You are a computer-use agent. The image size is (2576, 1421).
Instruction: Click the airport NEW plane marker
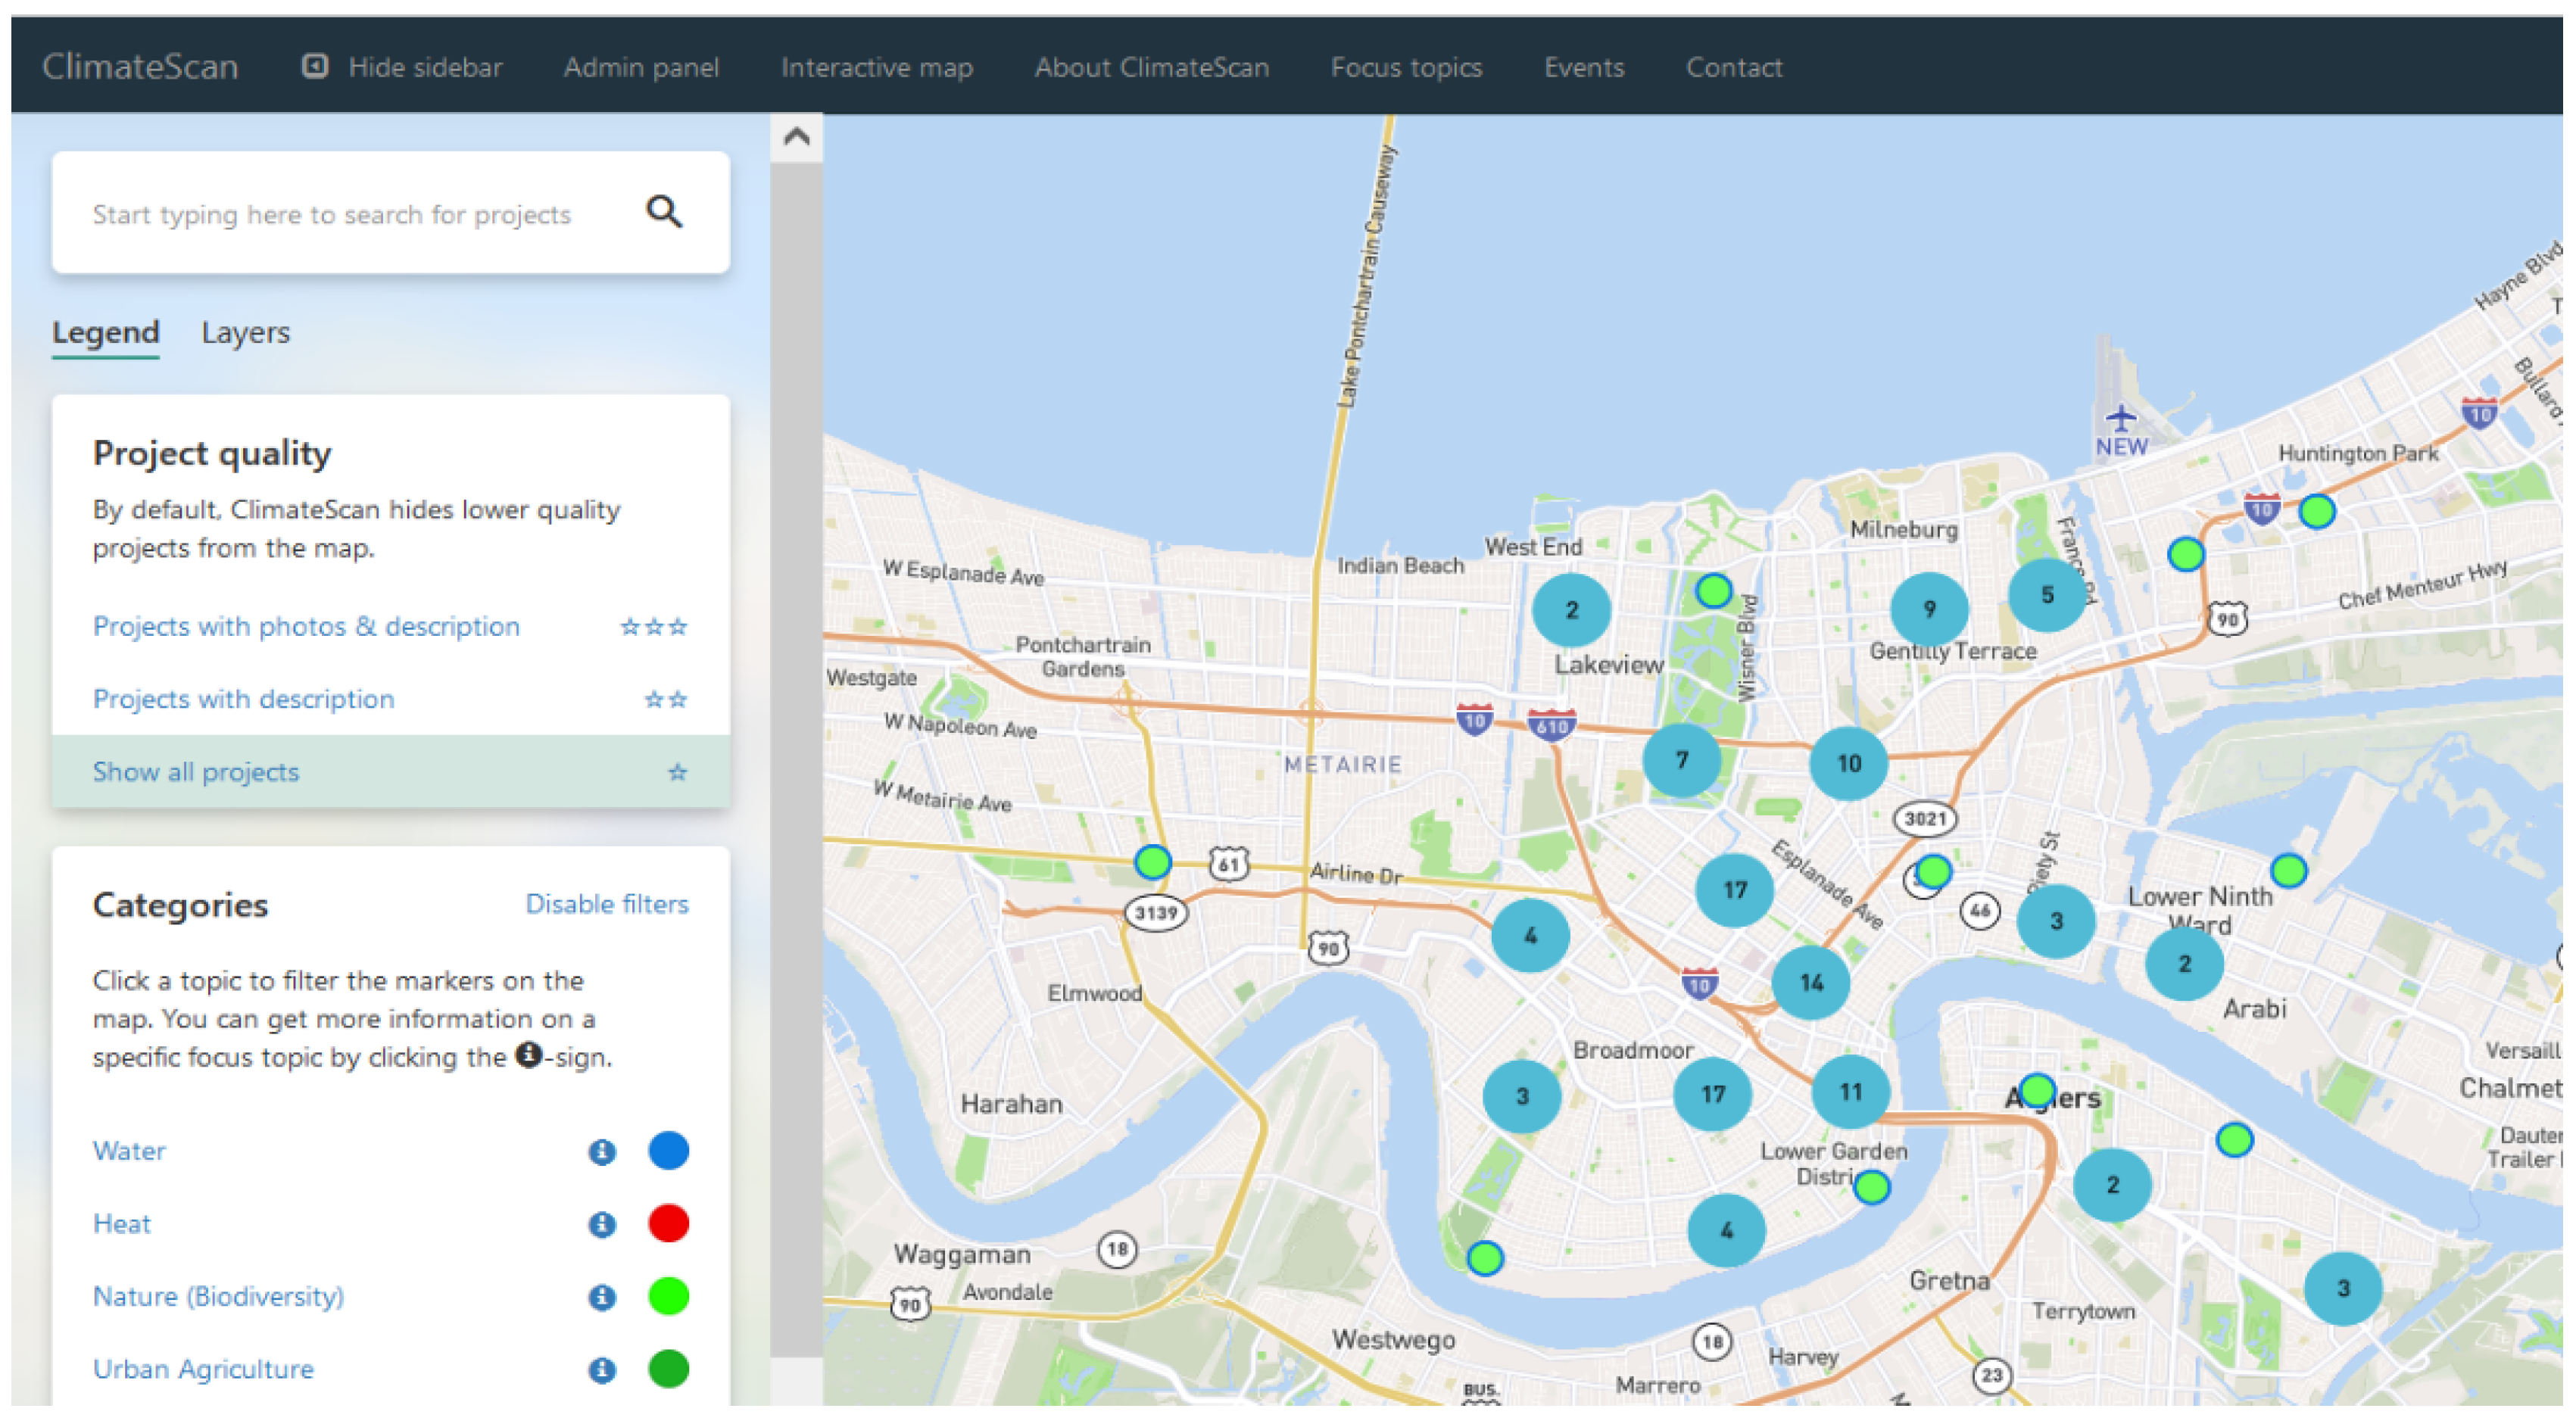click(2120, 419)
